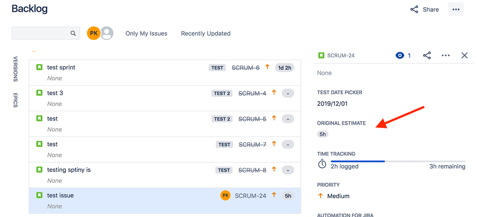Click the 1d 2h estimate badge
Image resolution: width=477 pixels, height=217 pixels.
click(285, 68)
